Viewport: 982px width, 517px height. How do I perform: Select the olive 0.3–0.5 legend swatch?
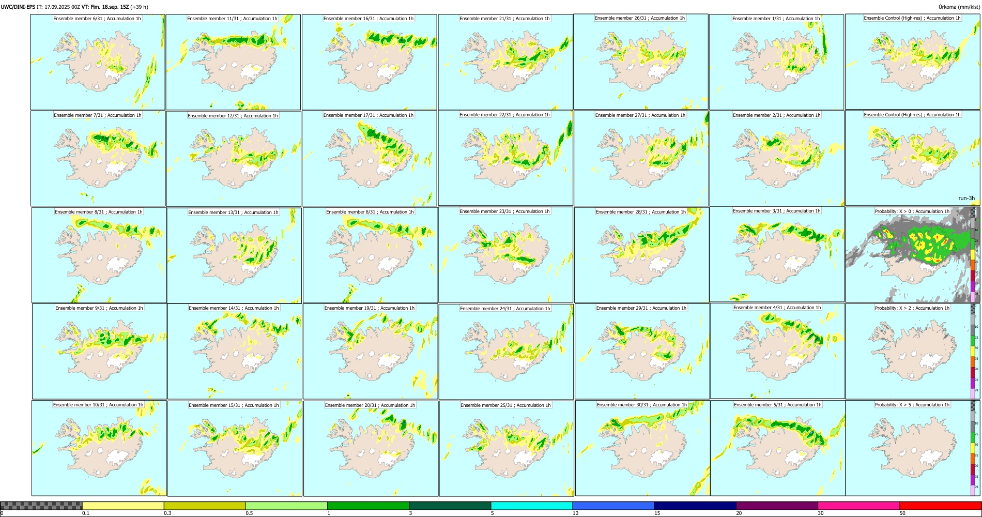point(205,506)
